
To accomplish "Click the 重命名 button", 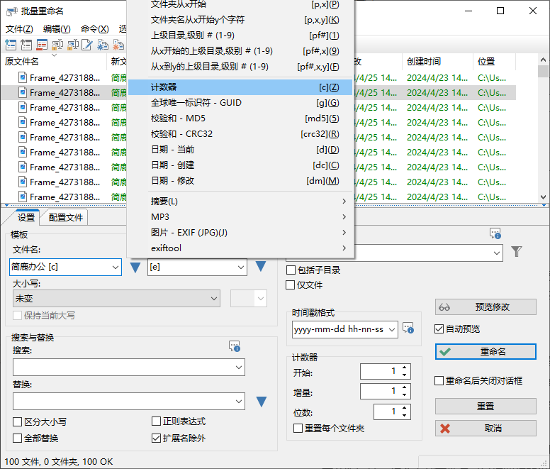I will click(x=486, y=351).
